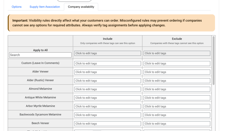232x131 pixels.
Task: Click the 'Custom (Leave In Comments)' row label
Action: [x=40, y=63]
